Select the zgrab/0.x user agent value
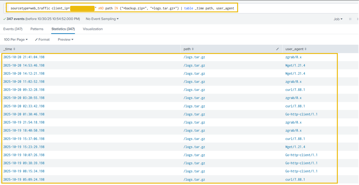The image size is (359, 185). (293, 57)
